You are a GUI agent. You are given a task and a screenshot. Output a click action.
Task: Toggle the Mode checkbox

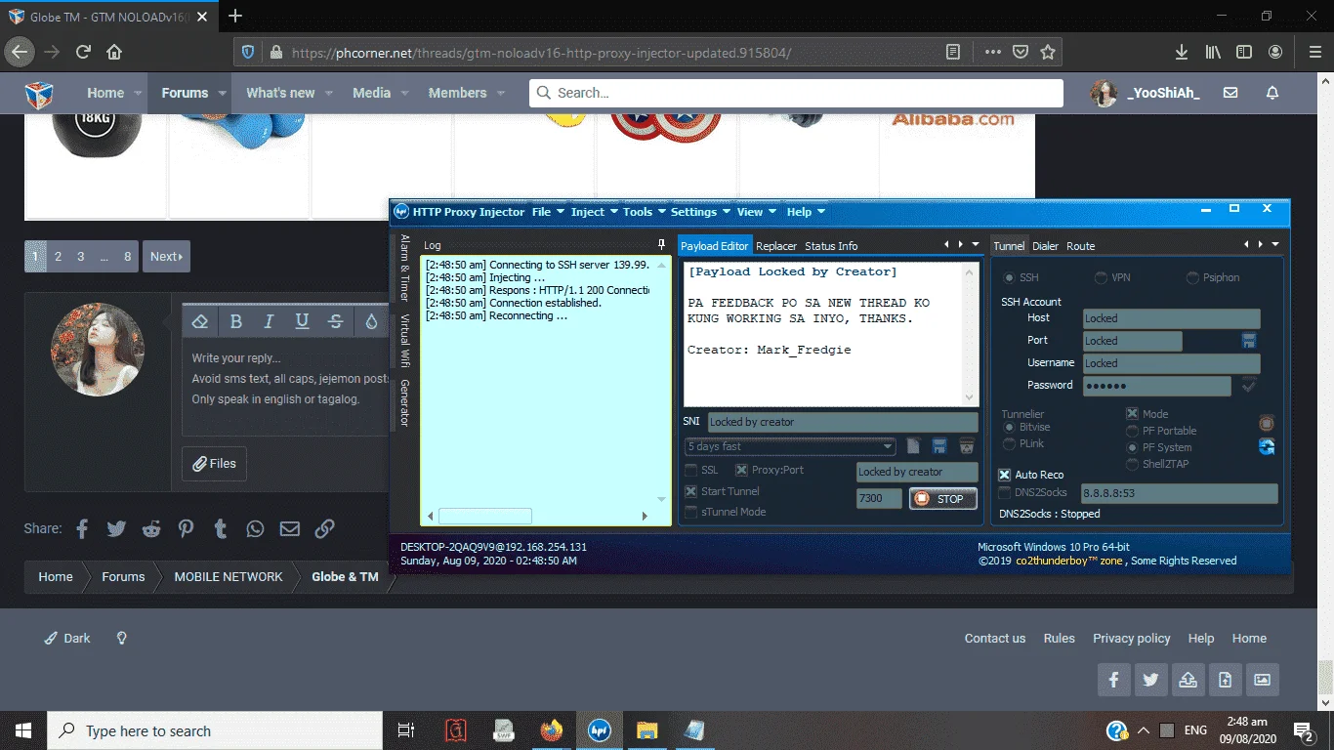(1133, 414)
